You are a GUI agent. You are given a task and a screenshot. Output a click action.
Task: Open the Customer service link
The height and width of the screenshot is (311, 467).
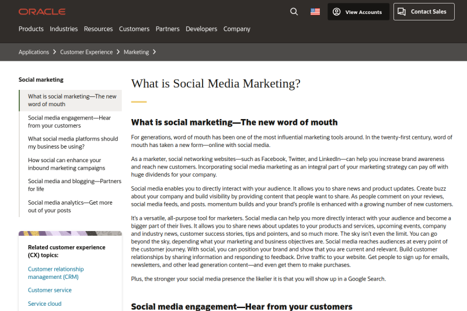tap(50, 290)
